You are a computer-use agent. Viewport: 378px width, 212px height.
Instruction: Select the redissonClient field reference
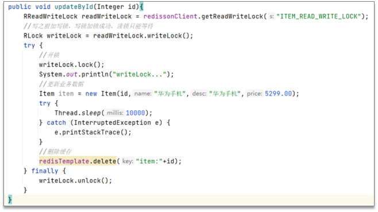(170, 17)
